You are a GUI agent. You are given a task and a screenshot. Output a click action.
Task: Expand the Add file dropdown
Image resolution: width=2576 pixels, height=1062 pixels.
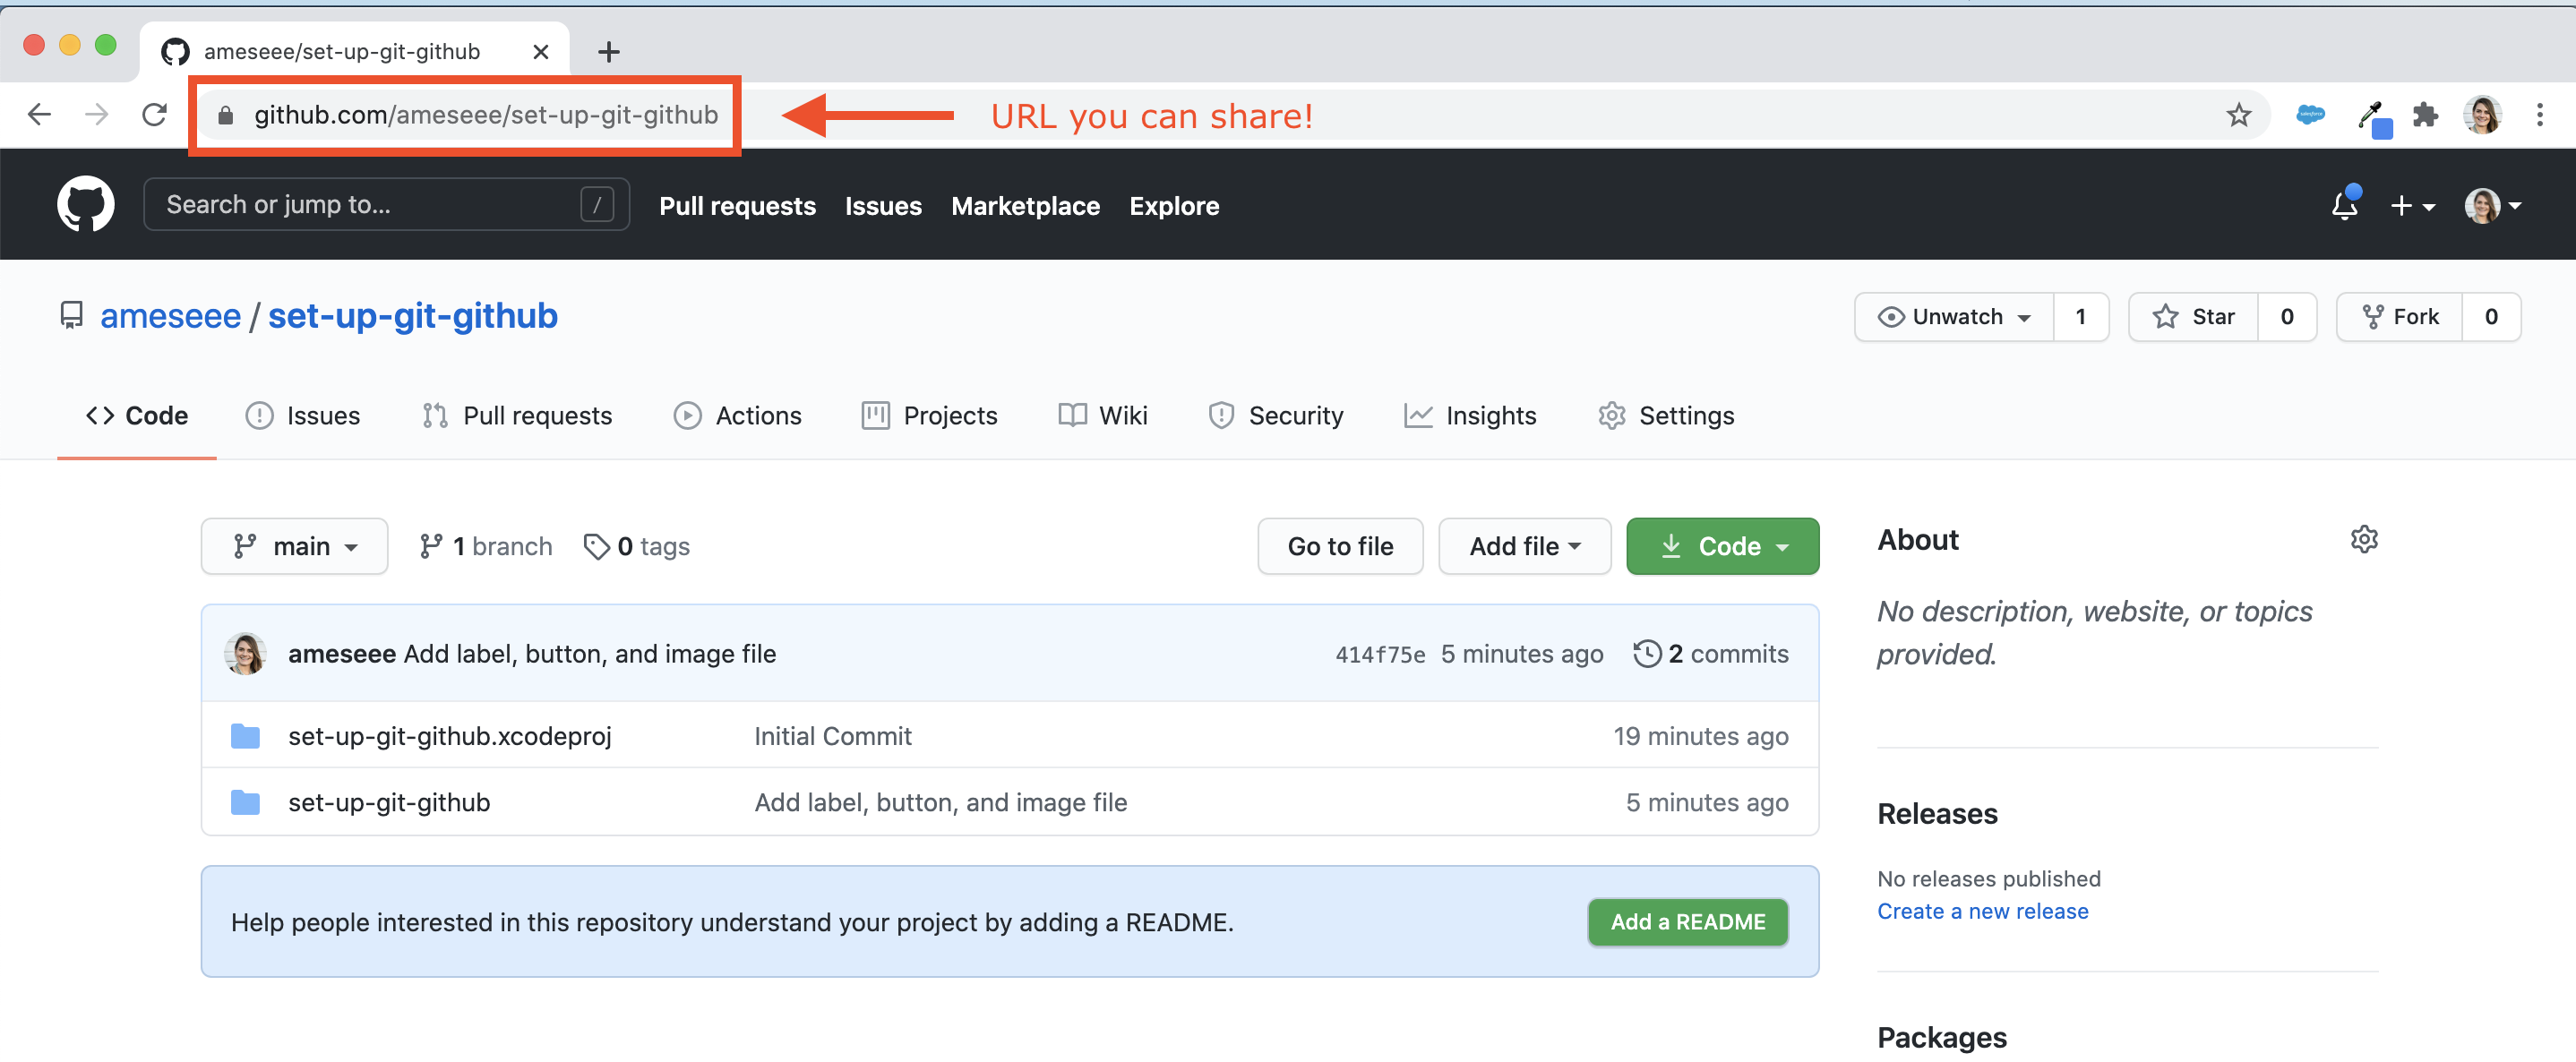pyautogui.click(x=1524, y=546)
